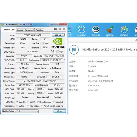
Task: Toggle the OpenCL checkbox
Action: pos(17,102)
